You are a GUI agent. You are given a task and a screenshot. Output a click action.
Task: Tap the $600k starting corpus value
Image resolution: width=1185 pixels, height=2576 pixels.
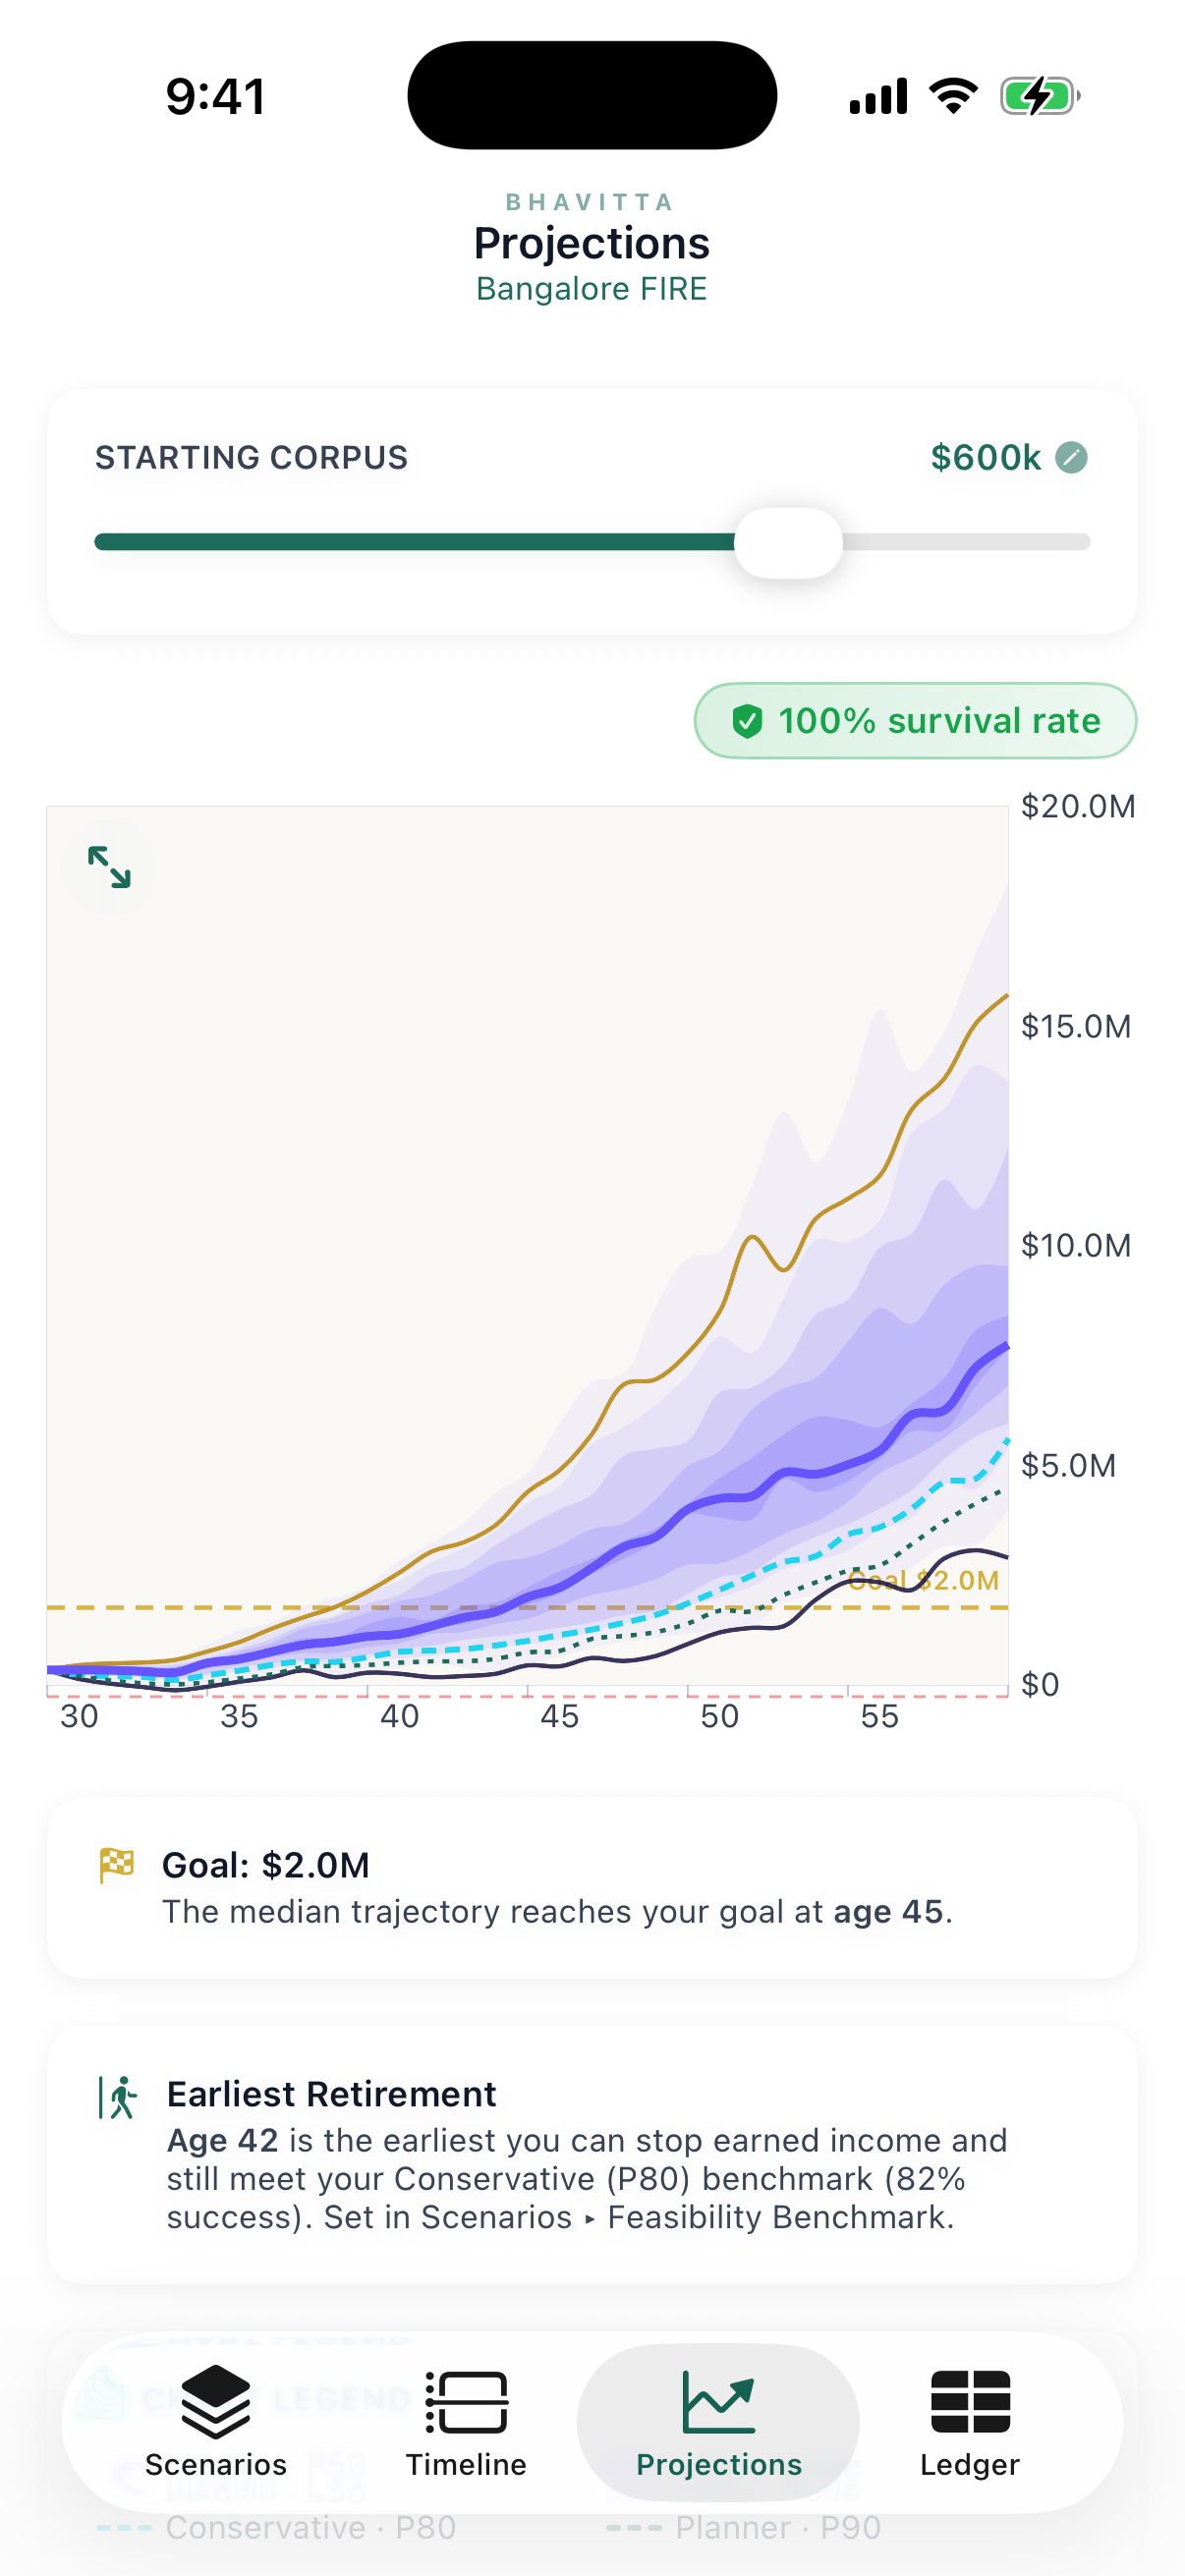pos(985,457)
